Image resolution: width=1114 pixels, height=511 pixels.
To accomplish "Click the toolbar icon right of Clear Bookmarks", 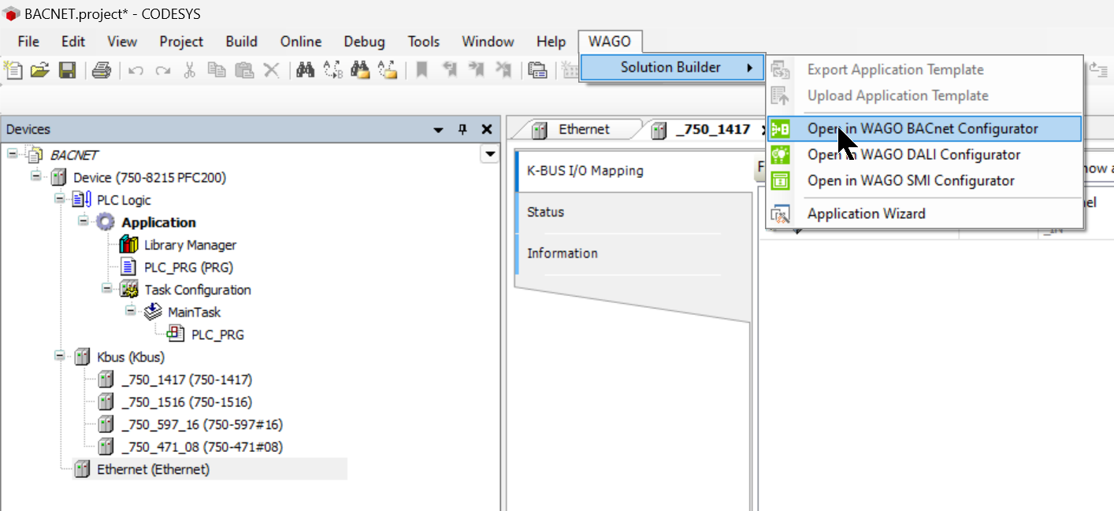I will pos(537,70).
